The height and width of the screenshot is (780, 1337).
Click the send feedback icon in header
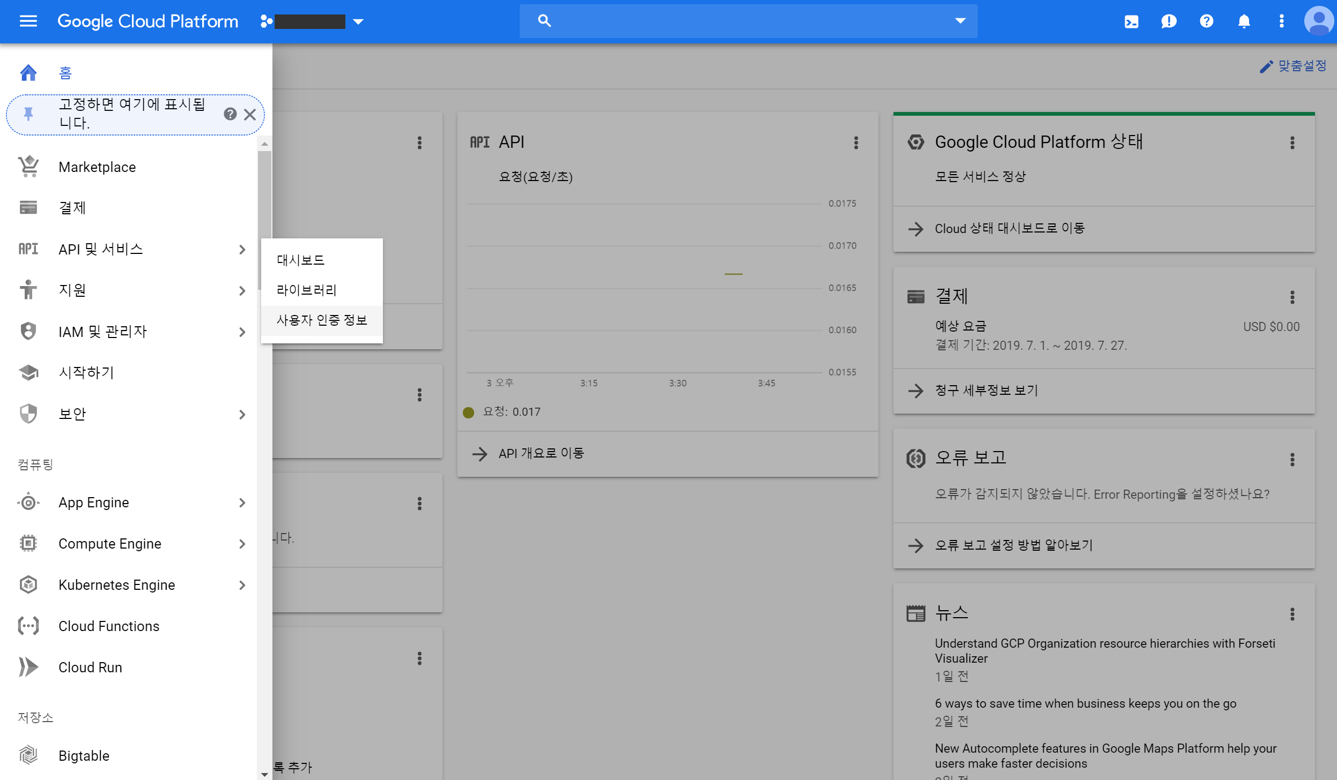(x=1169, y=21)
